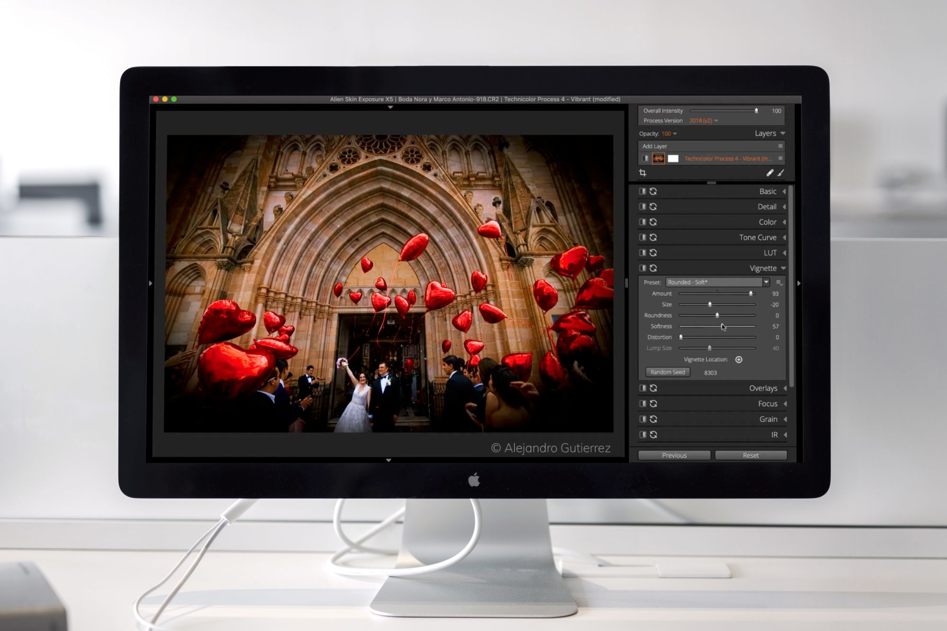The height and width of the screenshot is (631, 947).
Task: Select the Crop tool icon
Action: (x=643, y=173)
